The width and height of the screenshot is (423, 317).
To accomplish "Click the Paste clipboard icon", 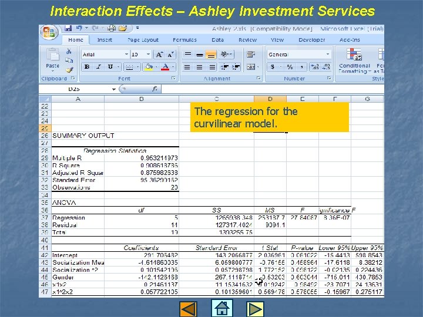I will [53, 55].
